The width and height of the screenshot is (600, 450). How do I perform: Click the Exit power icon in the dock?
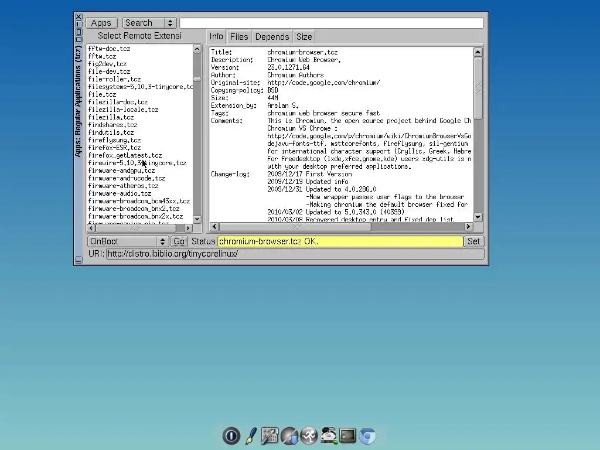(x=231, y=436)
